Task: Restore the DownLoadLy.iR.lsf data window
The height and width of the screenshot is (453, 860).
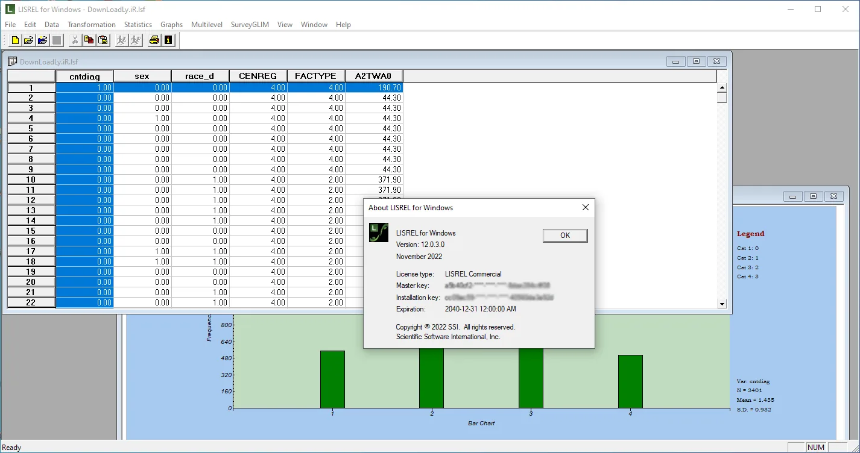Action: click(696, 61)
